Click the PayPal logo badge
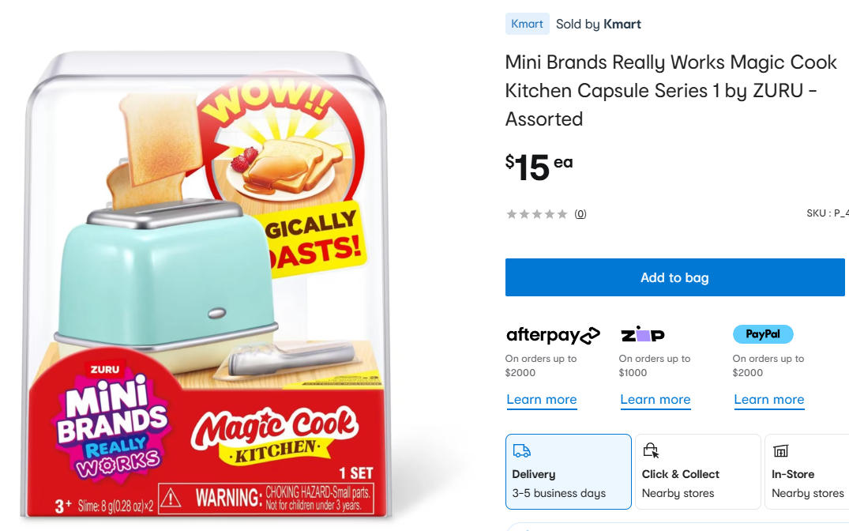 point(762,334)
